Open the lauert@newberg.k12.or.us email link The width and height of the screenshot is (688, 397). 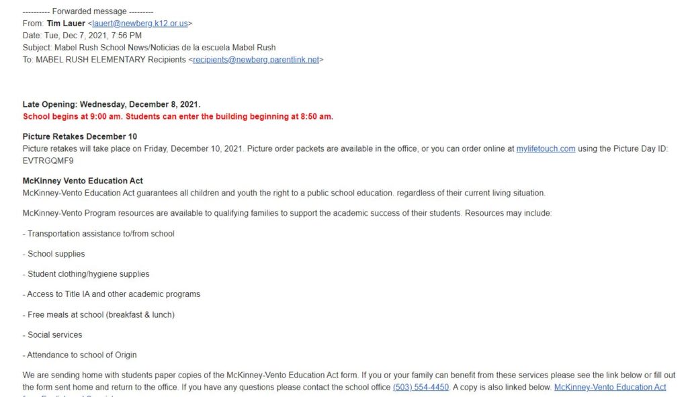(x=140, y=24)
